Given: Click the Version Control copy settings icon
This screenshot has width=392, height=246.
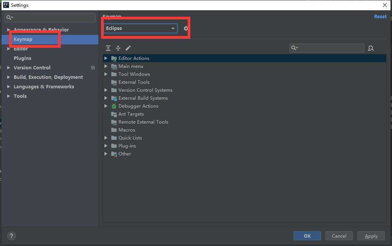Looking at the screenshot, I should [93, 67].
